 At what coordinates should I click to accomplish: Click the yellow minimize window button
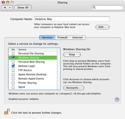click(x=7, y=2)
